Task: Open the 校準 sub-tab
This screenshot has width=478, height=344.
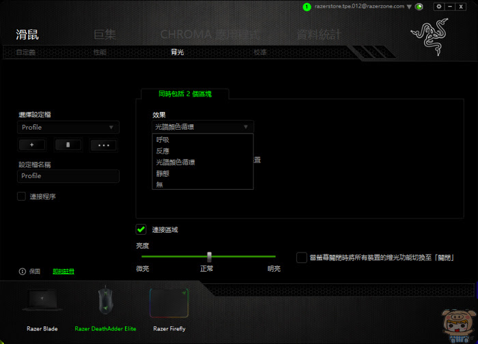Action: click(260, 53)
